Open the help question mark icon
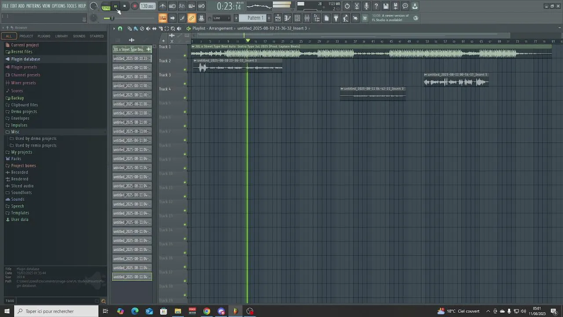 coord(376,6)
